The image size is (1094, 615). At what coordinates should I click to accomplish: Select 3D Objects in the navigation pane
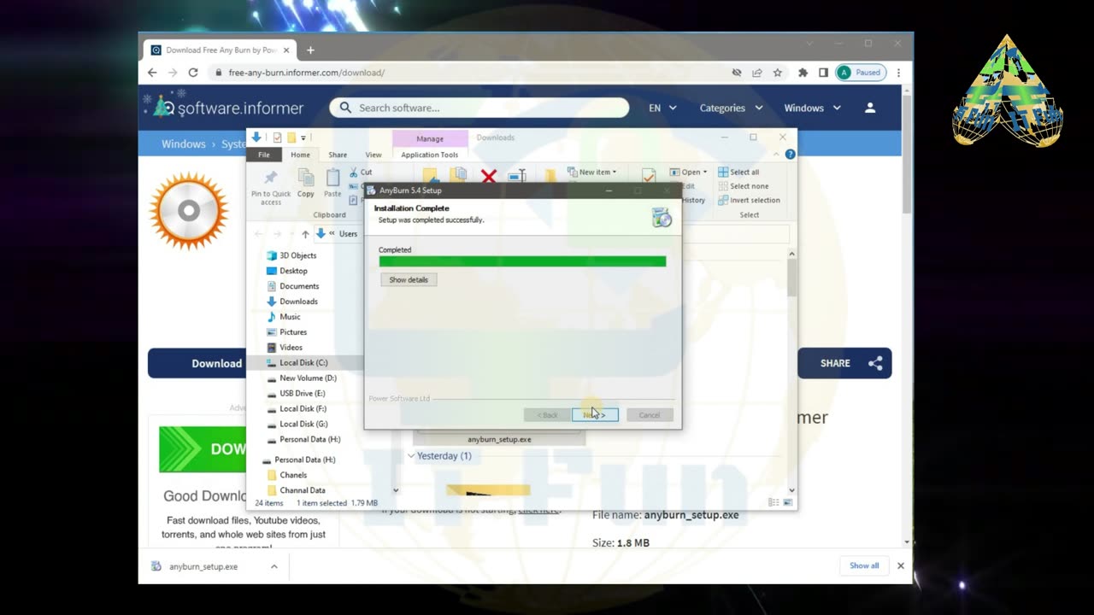pos(291,255)
